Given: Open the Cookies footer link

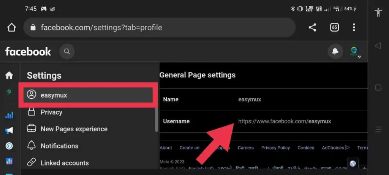Looking at the screenshot, I should (x=306, y=148).
